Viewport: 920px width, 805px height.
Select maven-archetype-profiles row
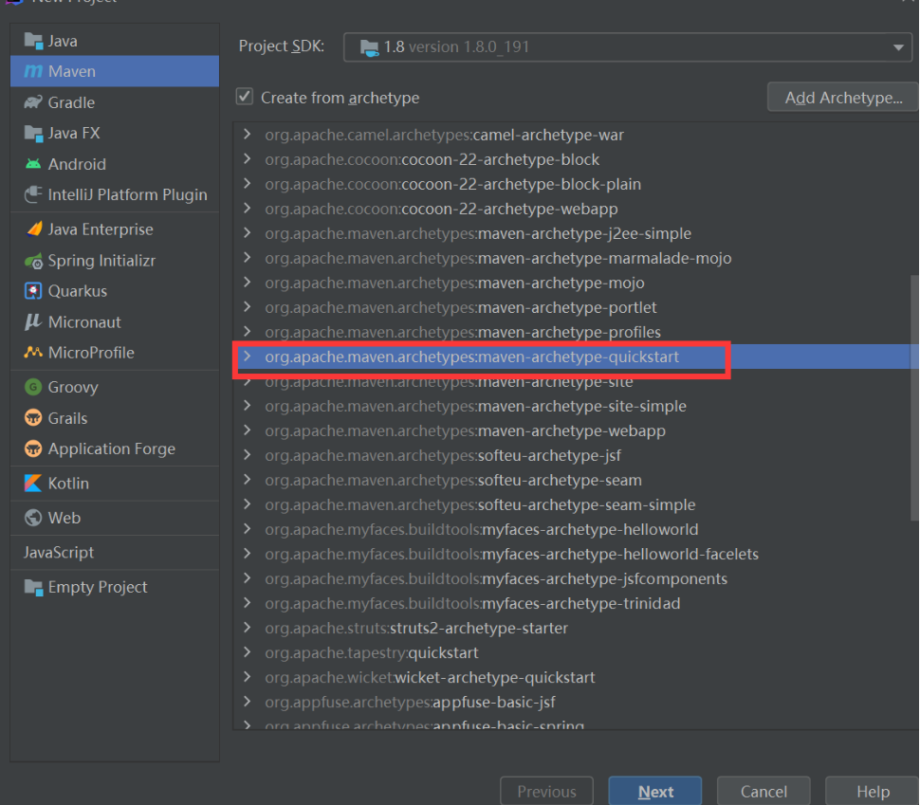click(x=575, y=332)
